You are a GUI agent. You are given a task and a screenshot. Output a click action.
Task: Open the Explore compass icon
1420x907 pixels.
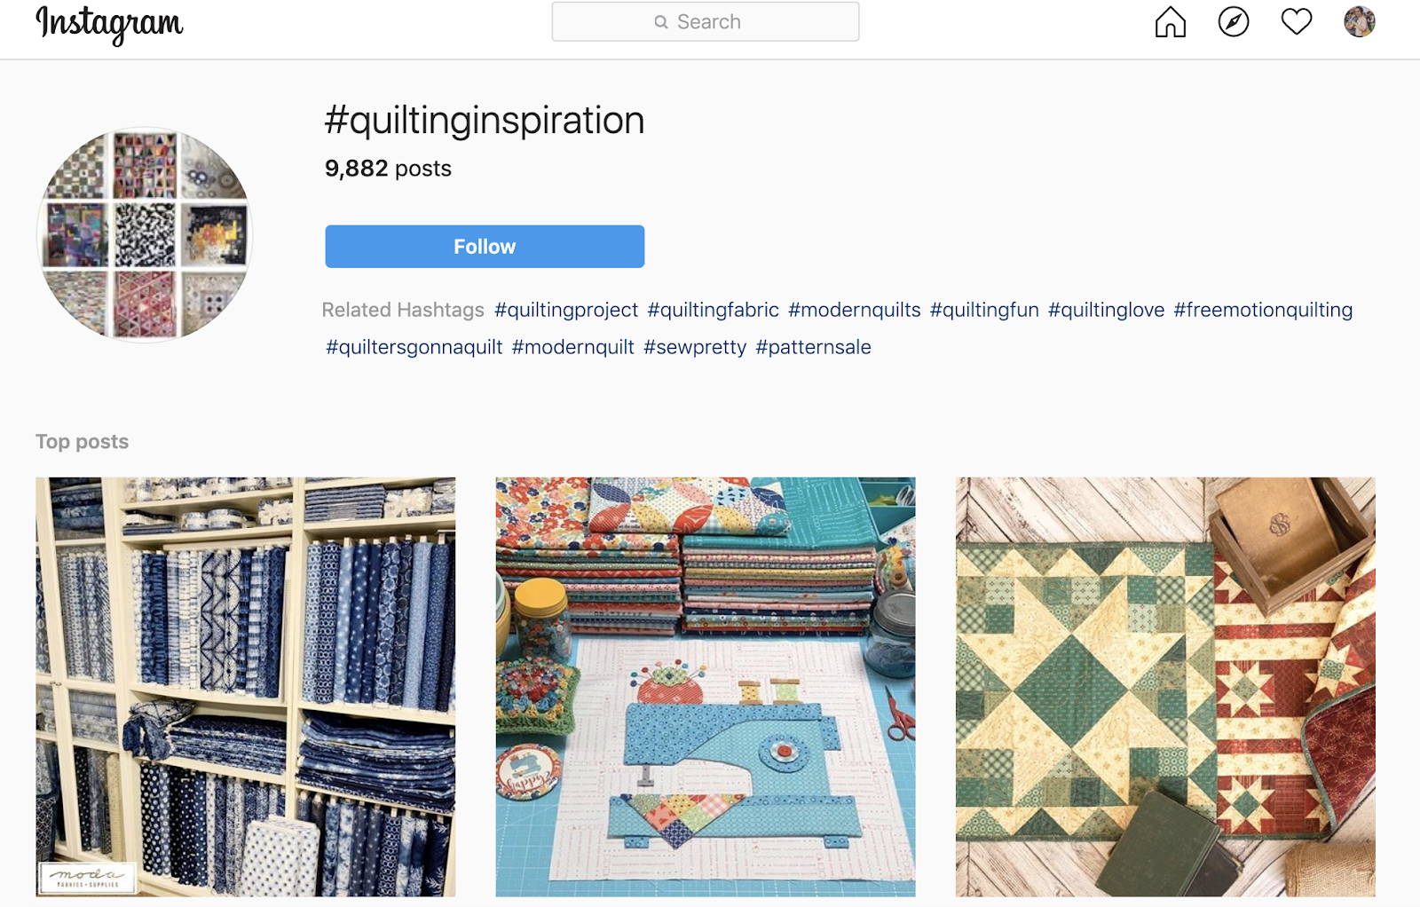1233,22
